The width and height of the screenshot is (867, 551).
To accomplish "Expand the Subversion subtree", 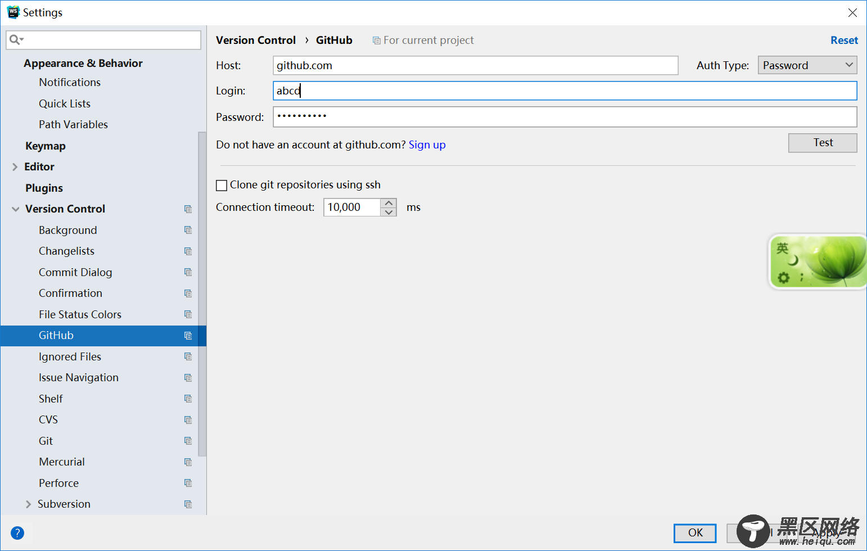I will coord(28,504).
